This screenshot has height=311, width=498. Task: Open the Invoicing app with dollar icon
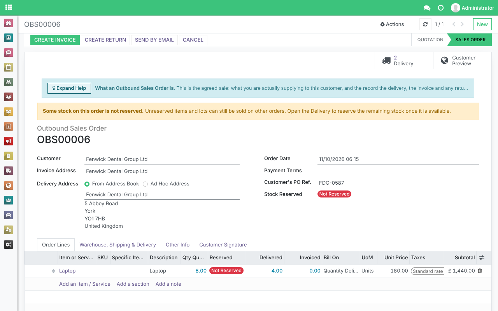point(9,126)
